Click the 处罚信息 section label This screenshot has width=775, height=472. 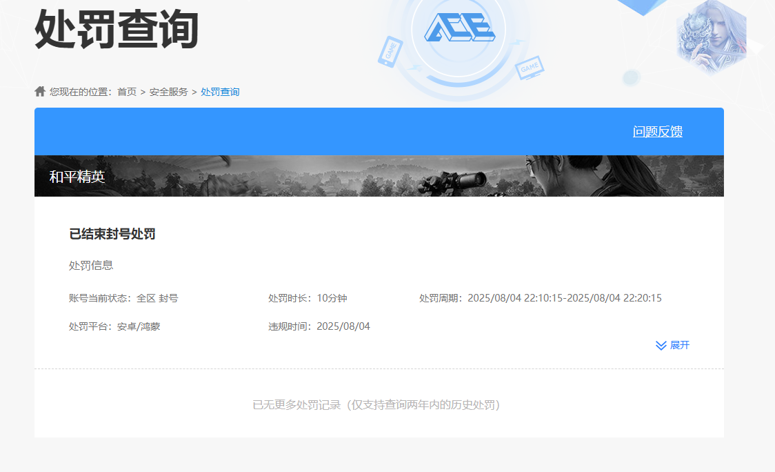click(91, 265)
